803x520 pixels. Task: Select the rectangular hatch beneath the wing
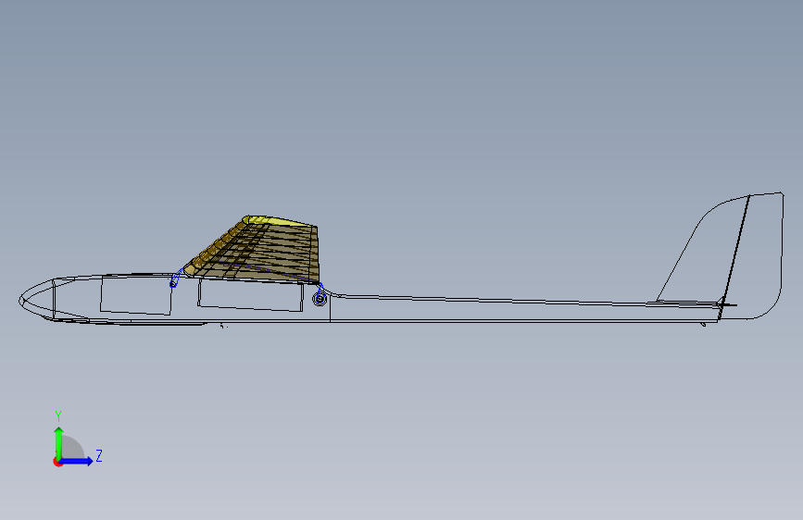coord(250,295)
